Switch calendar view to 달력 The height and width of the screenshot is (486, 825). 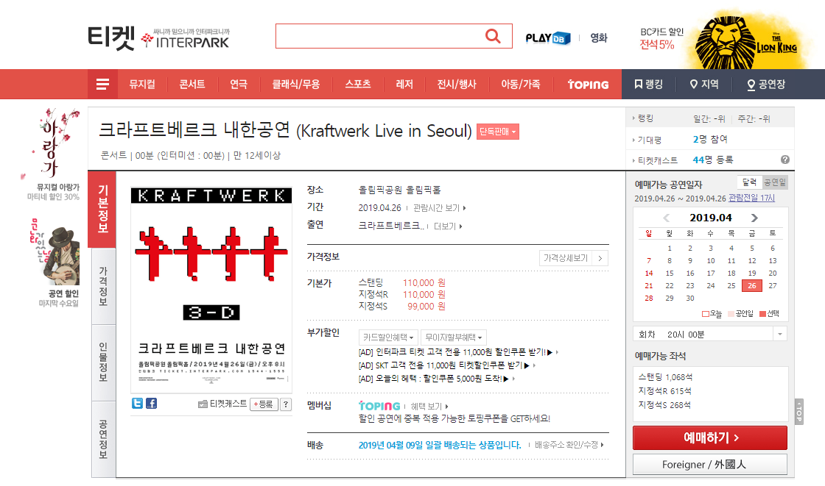point(750,182)
